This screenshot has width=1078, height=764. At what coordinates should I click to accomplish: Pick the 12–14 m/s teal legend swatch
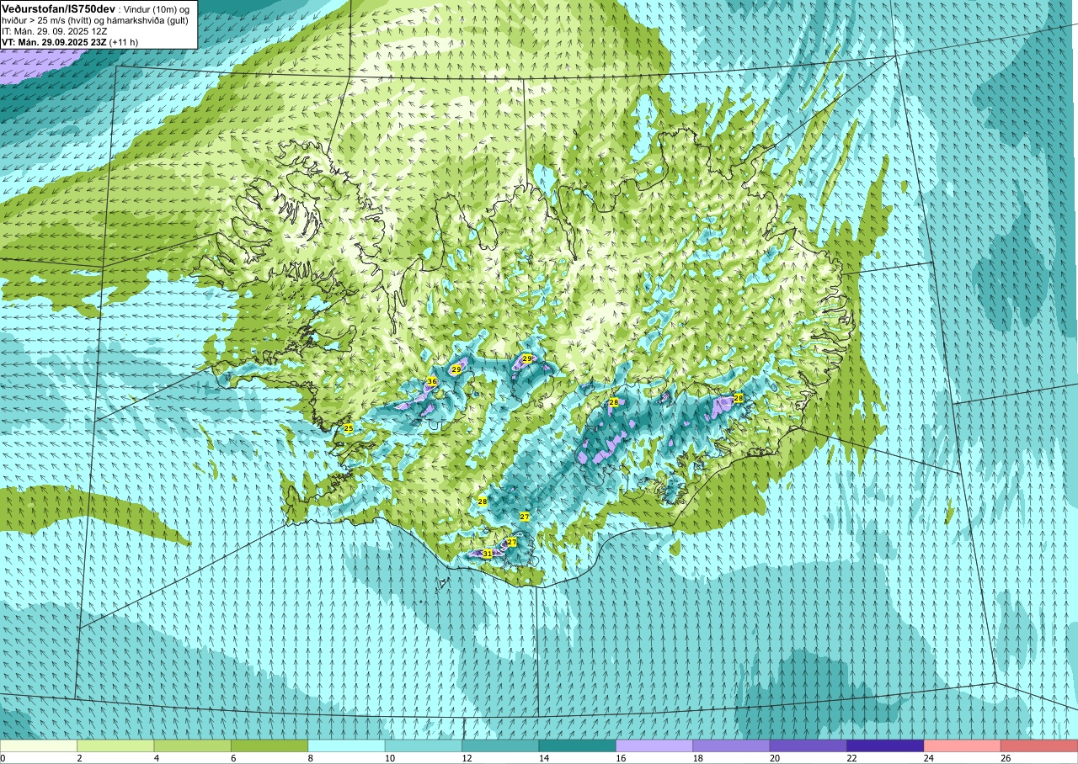coord(500,746)
